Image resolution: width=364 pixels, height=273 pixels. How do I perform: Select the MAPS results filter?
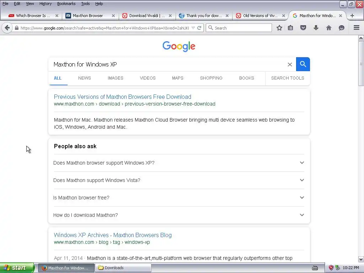pos(178,78)
